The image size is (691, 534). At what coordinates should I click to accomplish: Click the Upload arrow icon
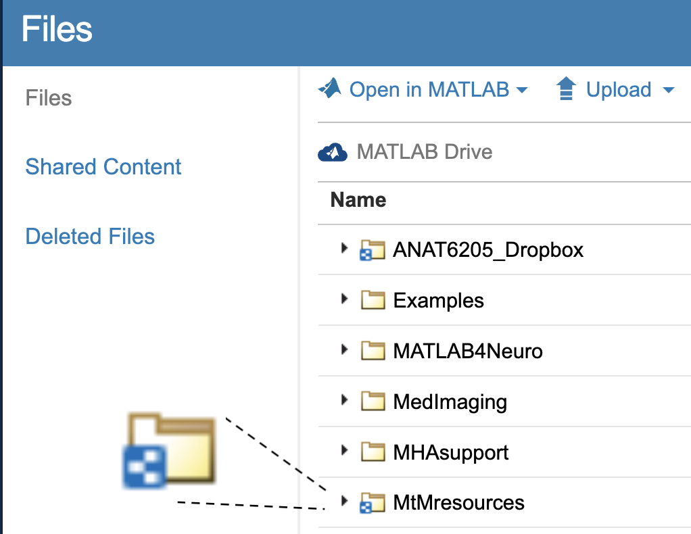tap(566, 89)
